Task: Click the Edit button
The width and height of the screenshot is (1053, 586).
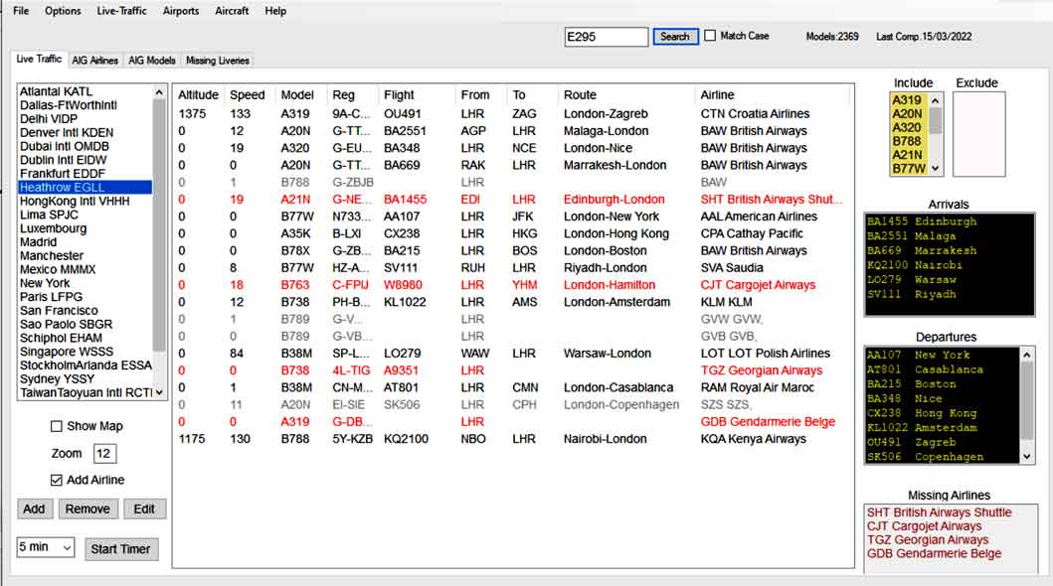Action: coord(144,509)
